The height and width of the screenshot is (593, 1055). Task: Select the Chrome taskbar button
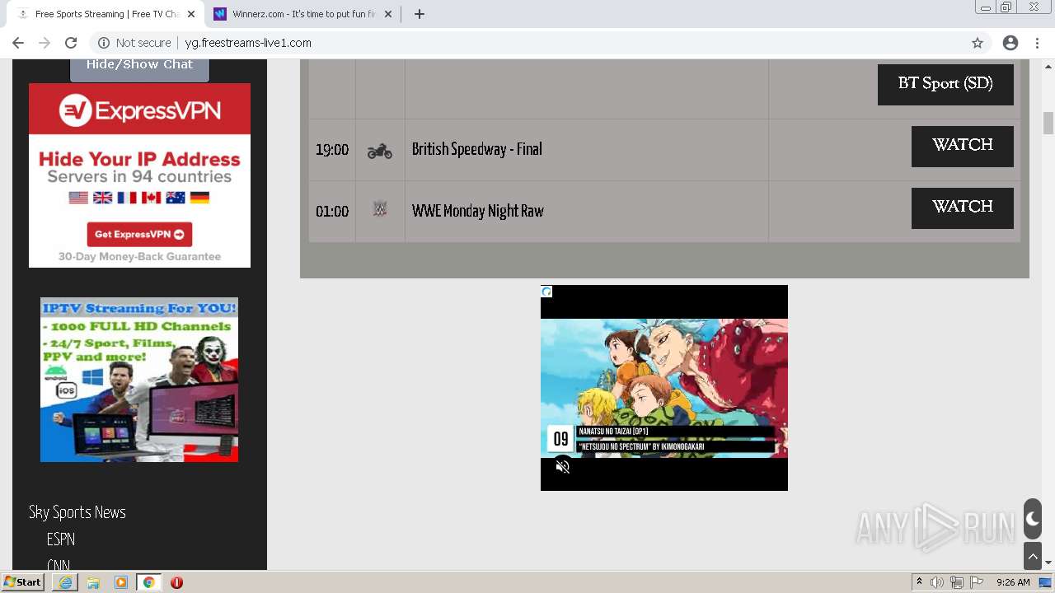pyautogui.click(x=149, y=582)
